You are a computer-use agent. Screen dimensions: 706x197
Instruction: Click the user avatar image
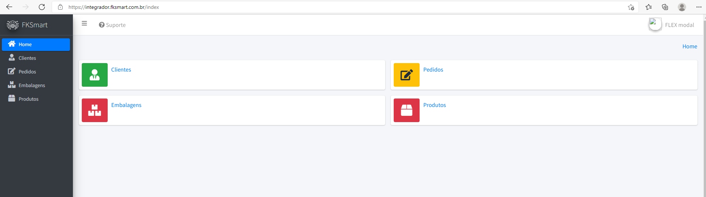pos(655,24)
